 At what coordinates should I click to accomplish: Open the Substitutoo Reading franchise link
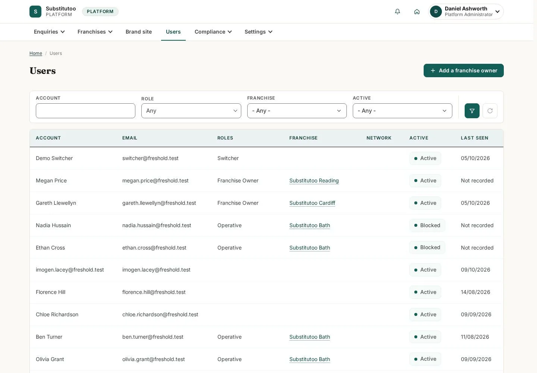314,181
